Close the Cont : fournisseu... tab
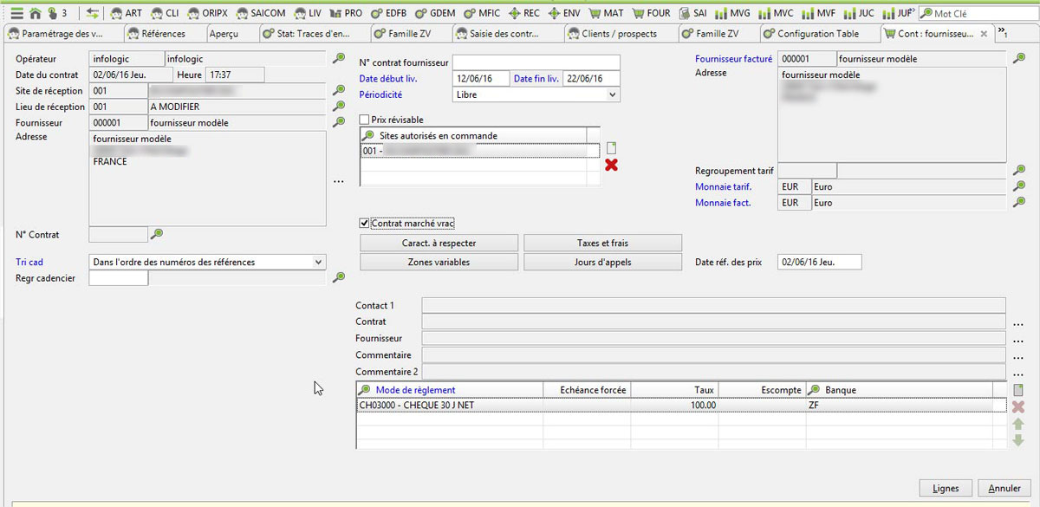 [x=982, y=34]
